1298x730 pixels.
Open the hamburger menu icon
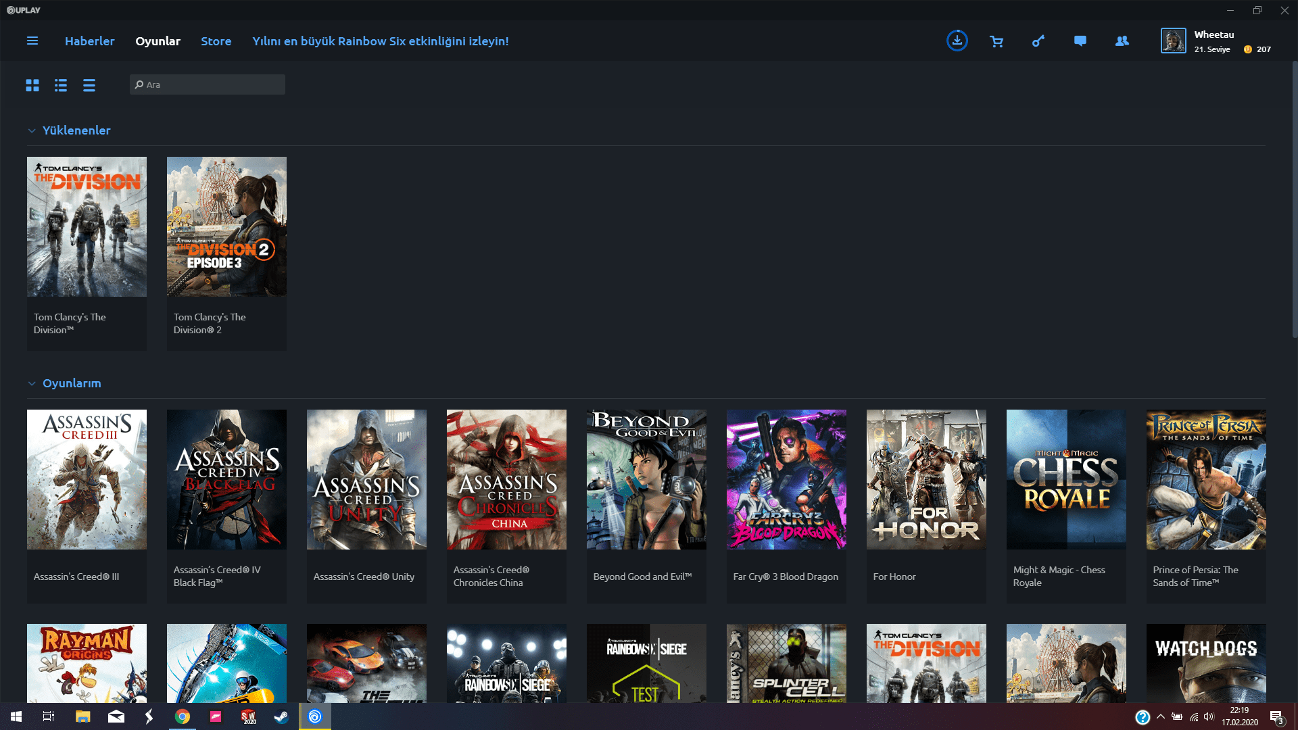tap(32, 41)
